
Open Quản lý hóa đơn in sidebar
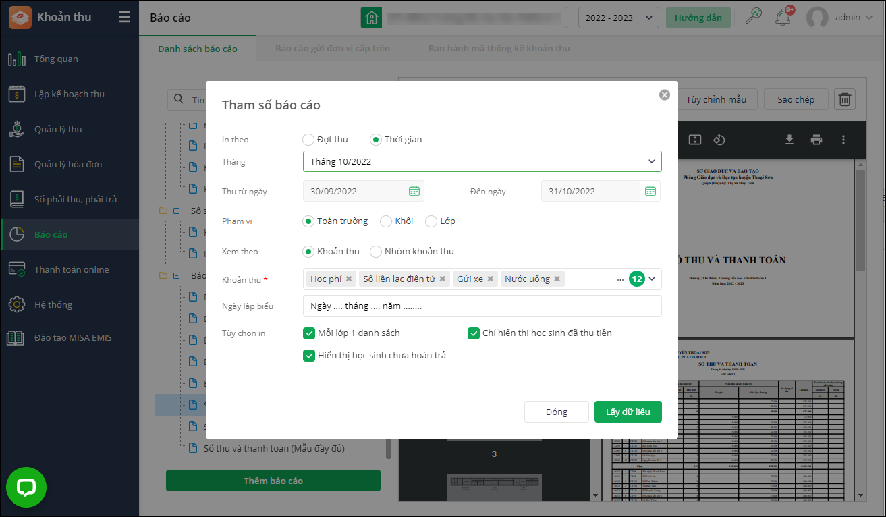coord(68,164)
